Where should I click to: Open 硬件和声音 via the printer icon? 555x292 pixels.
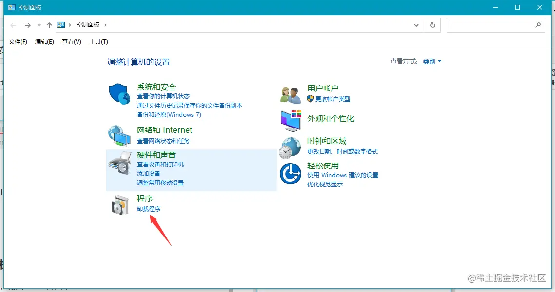coord(118,164)
